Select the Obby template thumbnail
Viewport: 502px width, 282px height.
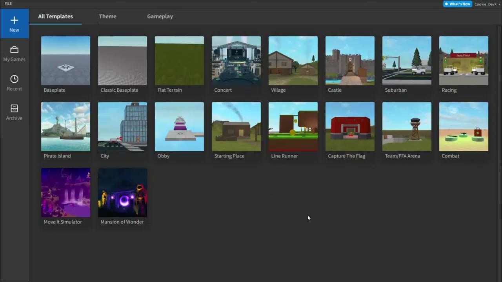179,127
